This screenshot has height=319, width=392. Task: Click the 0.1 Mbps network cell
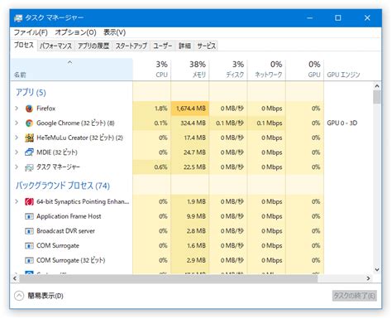[x=266, y=123]
